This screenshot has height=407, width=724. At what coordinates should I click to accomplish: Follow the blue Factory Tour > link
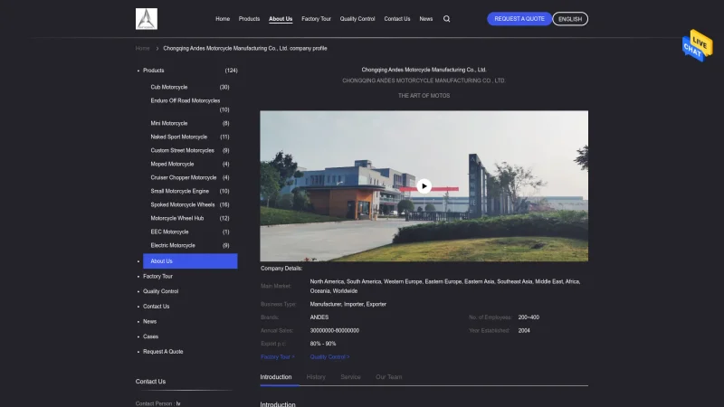coord(278,357)
